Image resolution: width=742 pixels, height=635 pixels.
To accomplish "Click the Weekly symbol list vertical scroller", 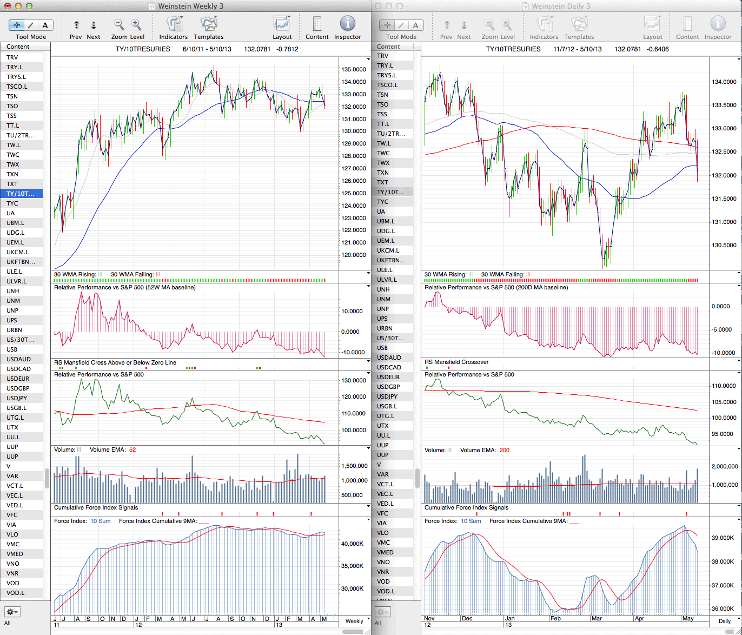I will pos(47,478).
